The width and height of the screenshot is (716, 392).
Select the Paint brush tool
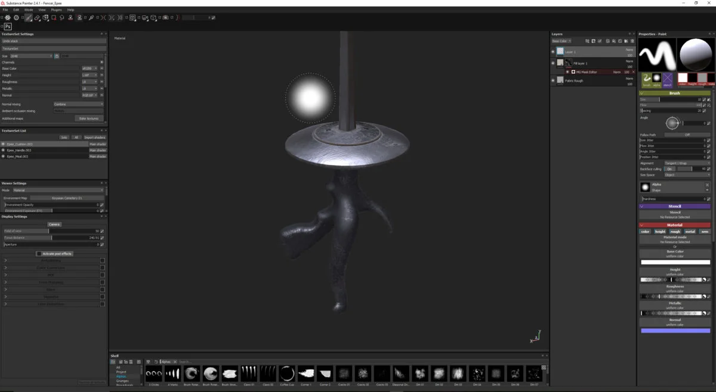[x=28, y=18]
